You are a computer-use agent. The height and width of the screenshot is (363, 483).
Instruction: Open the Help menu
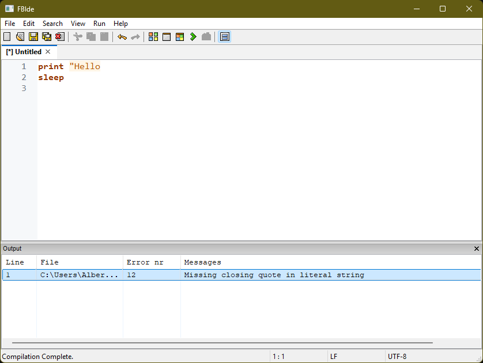120,24
